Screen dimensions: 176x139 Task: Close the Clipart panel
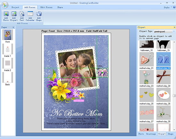(x=174, y=27)
